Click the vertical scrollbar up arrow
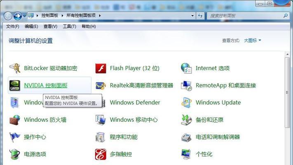Screen dimensions: 293x165 pos(287,54)
